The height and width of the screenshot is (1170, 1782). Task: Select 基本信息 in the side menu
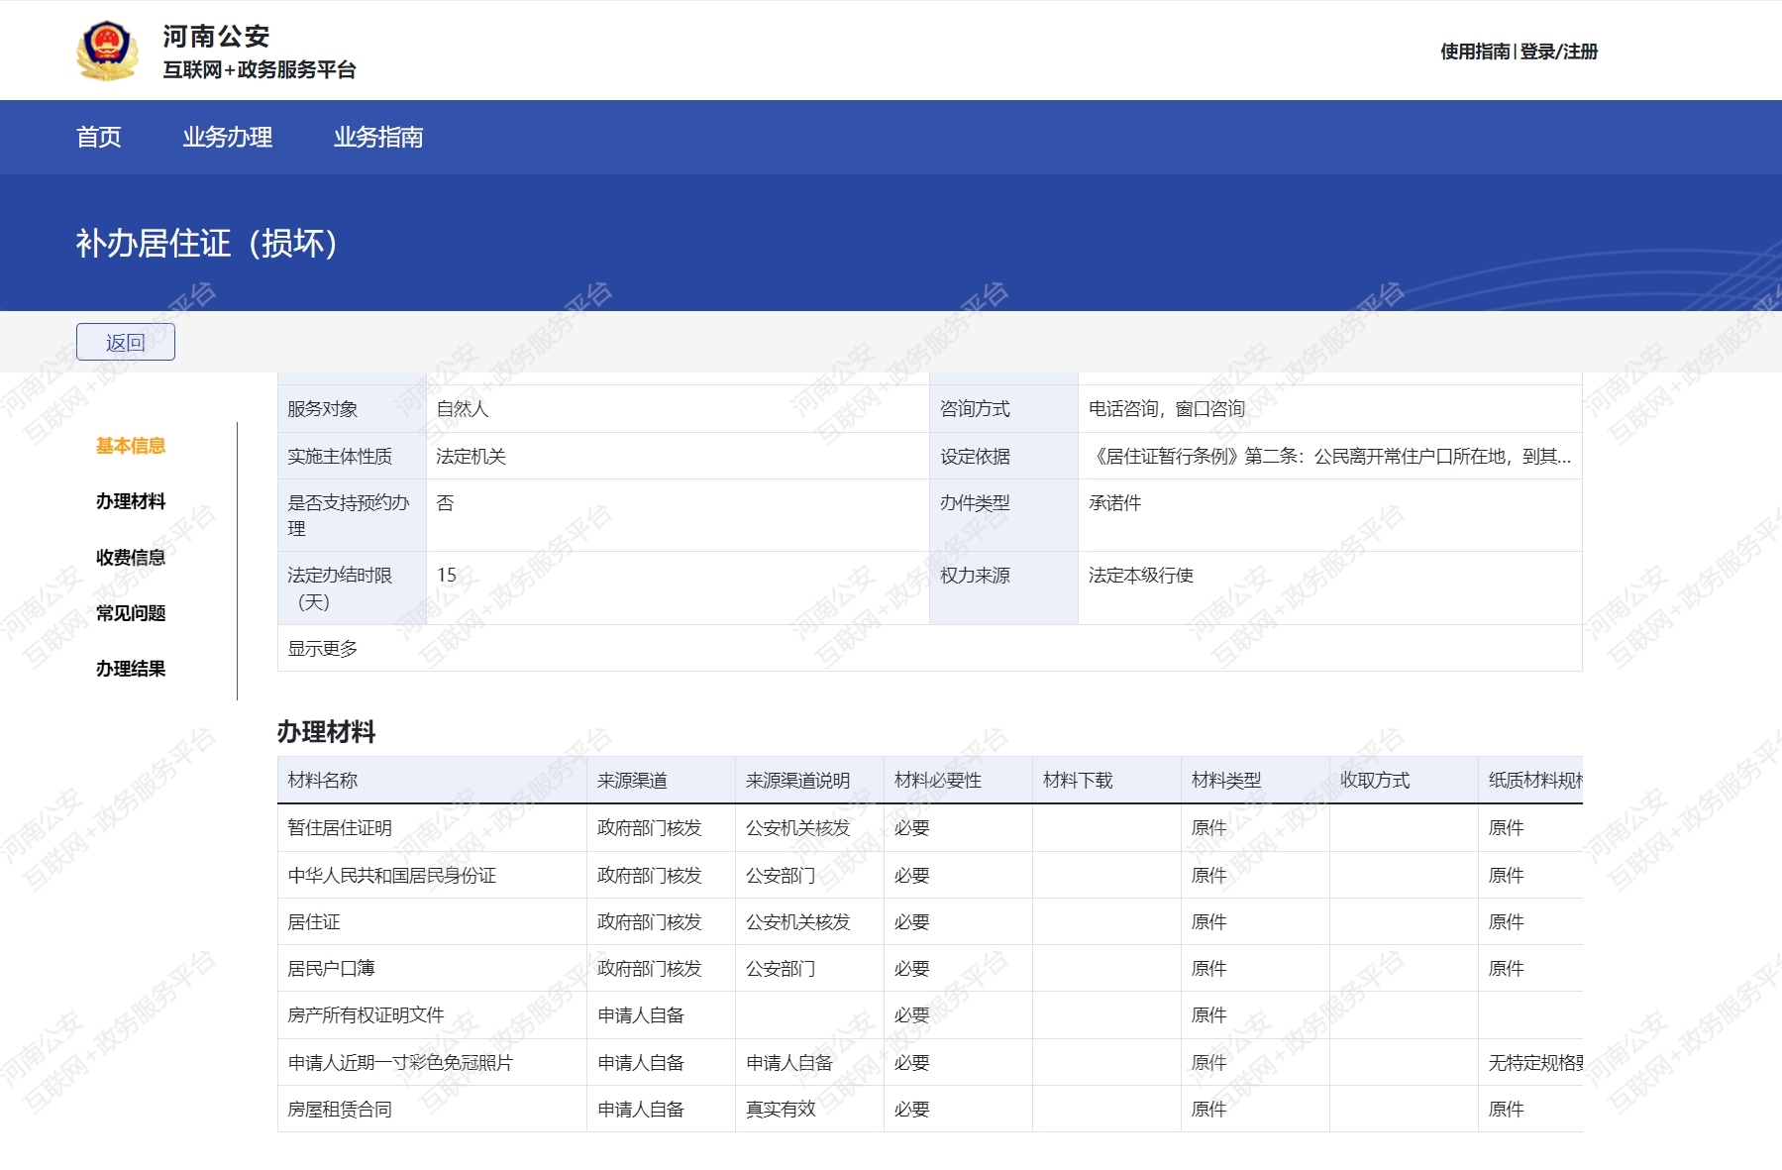click(x=131, y=446)
